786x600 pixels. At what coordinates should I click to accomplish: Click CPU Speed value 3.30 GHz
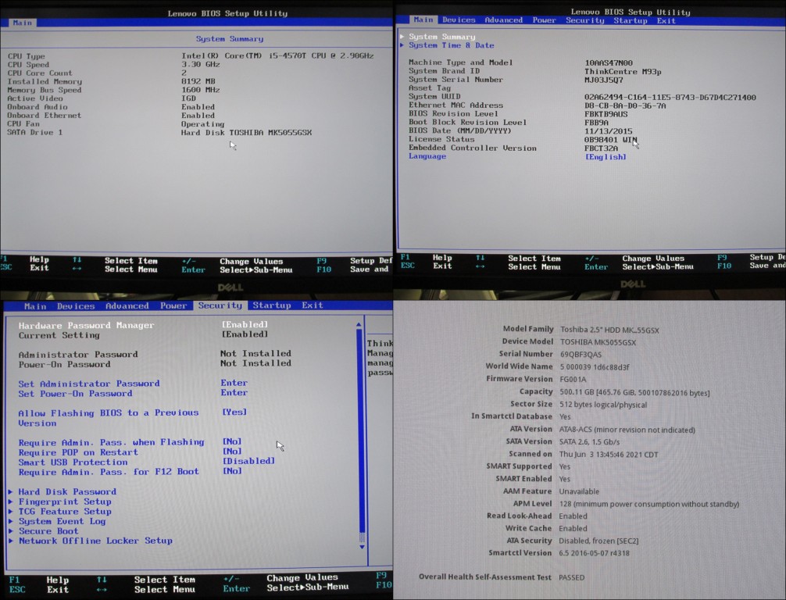point(201,64)
